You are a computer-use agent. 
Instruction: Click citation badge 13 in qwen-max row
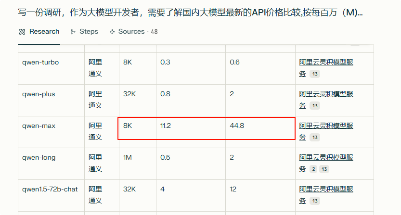pyautogui.click(x=315, y=137)
